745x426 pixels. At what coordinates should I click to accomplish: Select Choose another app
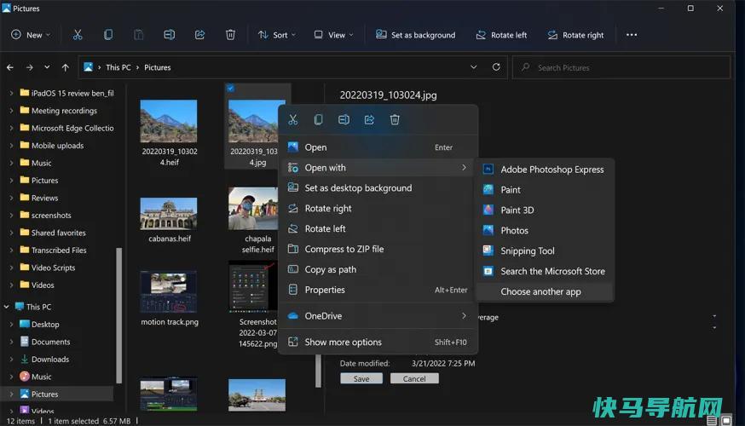[x=545, y=291]
